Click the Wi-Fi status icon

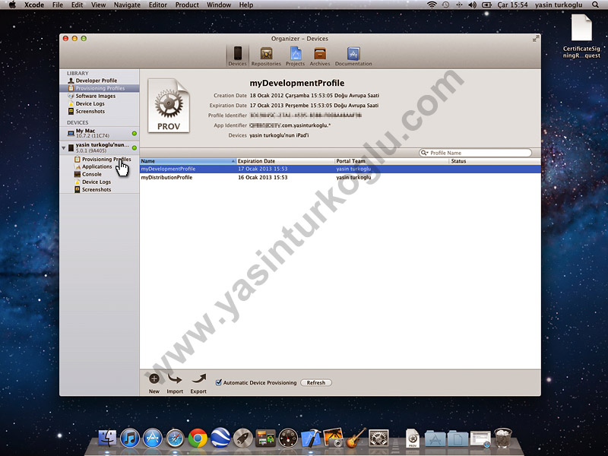coord(432,5)
